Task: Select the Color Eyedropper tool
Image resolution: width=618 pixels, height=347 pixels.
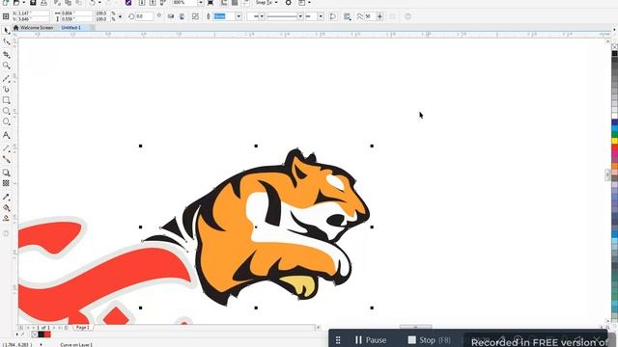Action: tap(6, 197)
